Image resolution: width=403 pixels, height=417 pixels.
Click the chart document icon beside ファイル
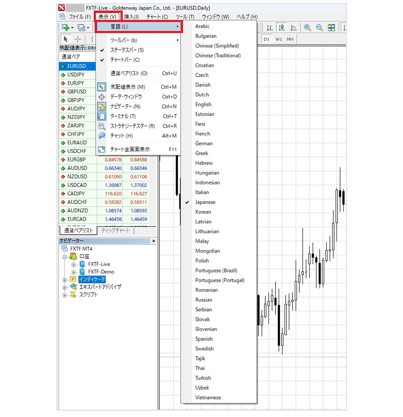click(63, 17)
